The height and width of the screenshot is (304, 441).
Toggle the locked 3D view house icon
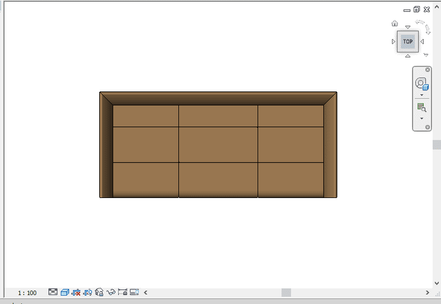[x=99, y=292]
